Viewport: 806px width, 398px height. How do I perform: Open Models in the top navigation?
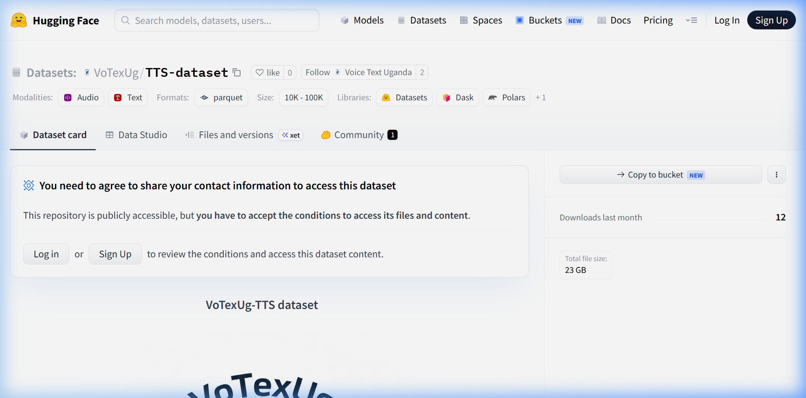(362, 20)
